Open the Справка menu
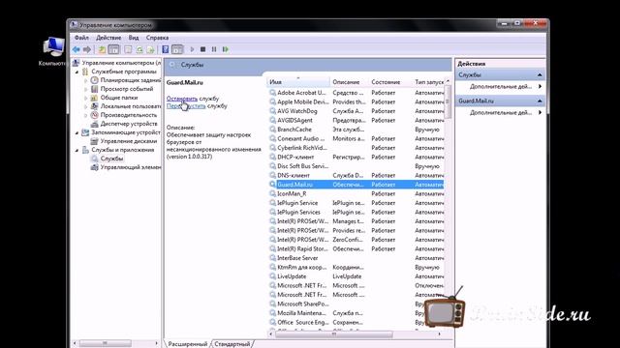Image resolution: width=620 pixels, height=348 pixels. [x=157, y=38]
